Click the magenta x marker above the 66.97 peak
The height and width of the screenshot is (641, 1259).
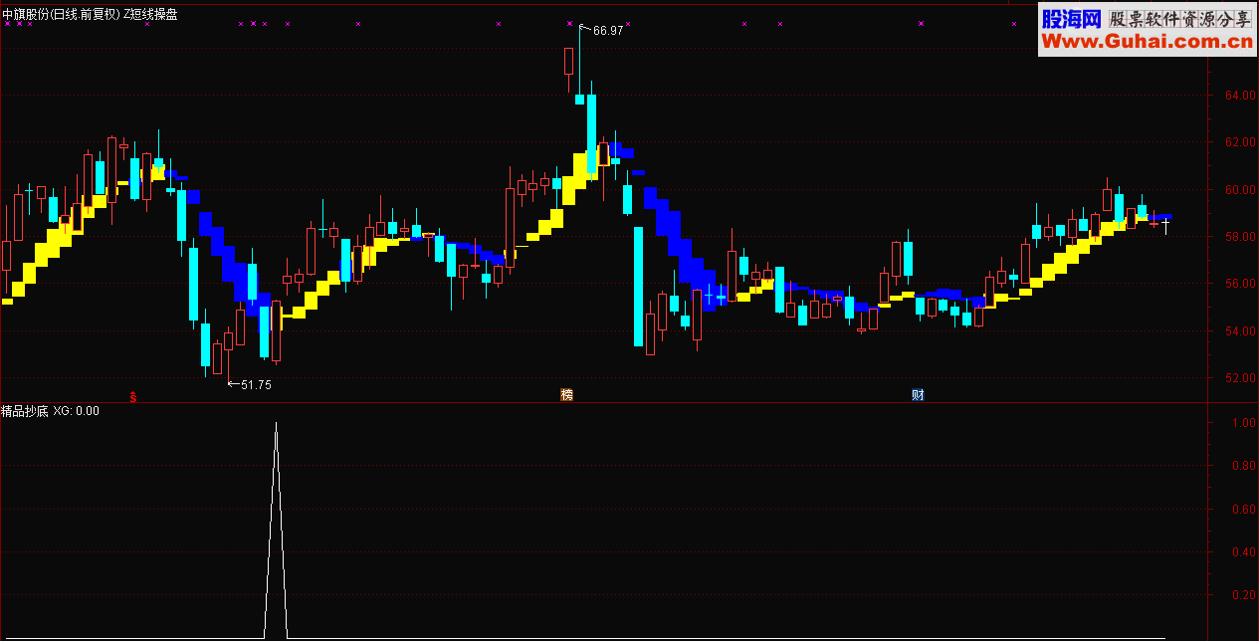(569, 22)
